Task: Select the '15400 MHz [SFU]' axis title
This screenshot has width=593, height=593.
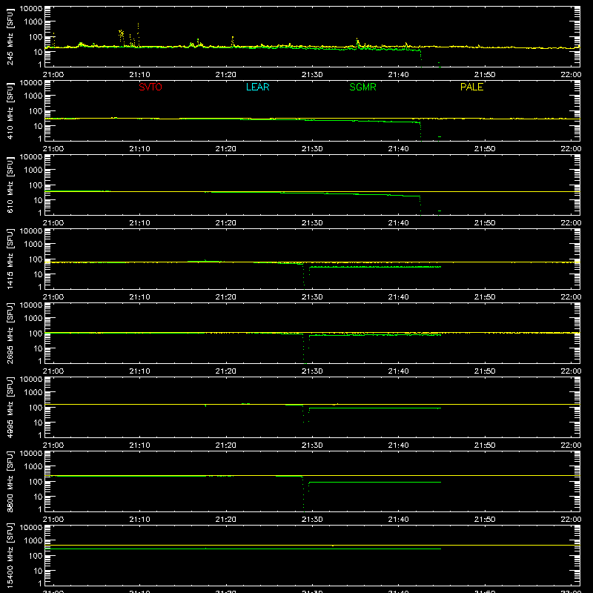Action: pyautogui.click(x=10, y=555)
